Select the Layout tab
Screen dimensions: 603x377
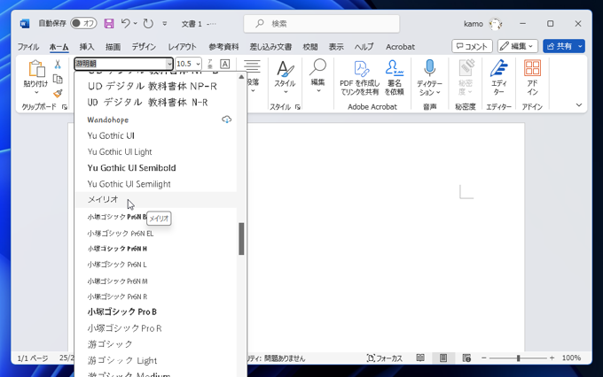(183, 47)
